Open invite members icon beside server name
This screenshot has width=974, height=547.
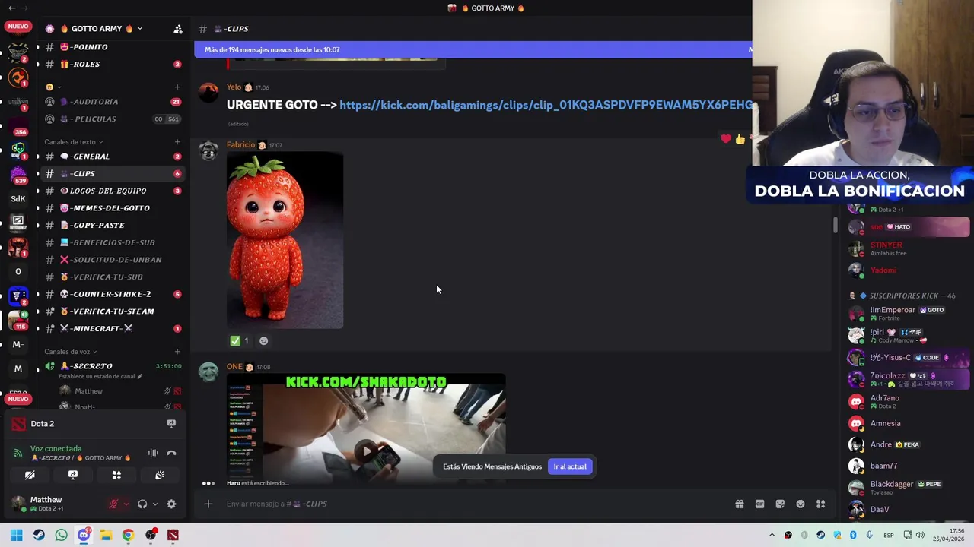178,29
